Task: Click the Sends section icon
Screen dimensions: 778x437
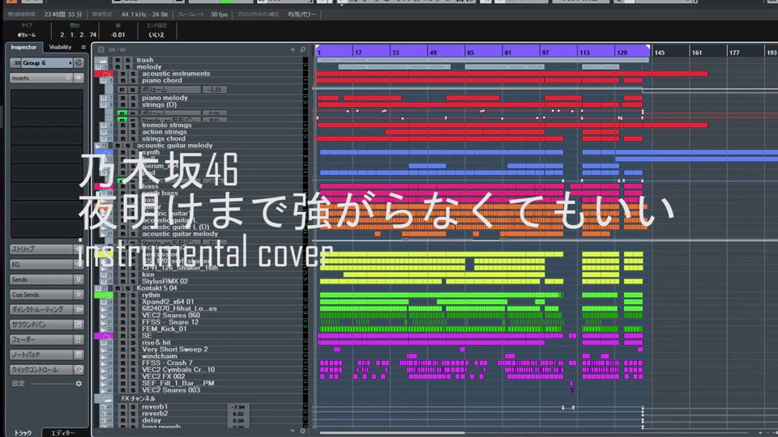Action: click(79, 279)
